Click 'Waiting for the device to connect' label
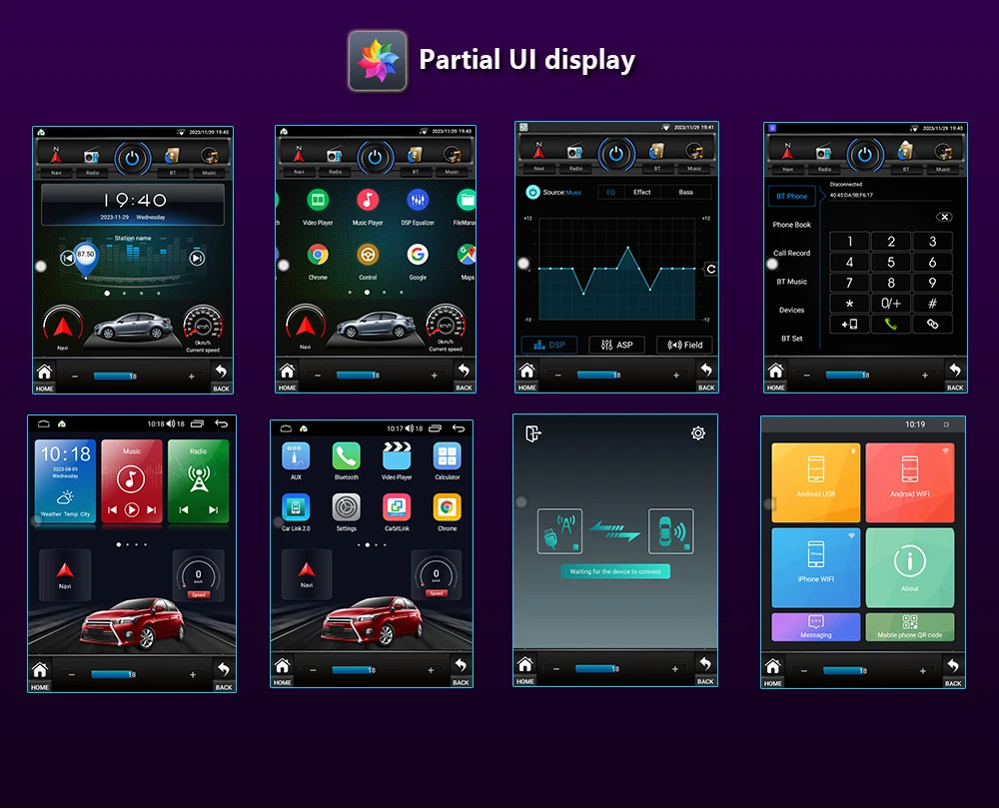The height and width of the screenshot is (809, 999). click(x=615, y=571)
